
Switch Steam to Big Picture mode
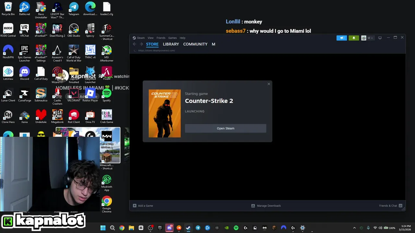coord(380,38)
